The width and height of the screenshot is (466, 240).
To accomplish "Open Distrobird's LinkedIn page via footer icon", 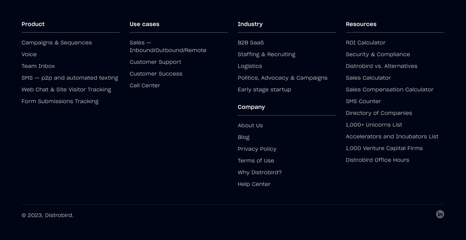I will 440,214.
